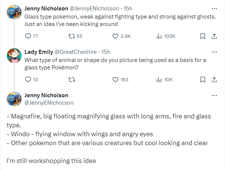Viewport: 225px width, 170px height.
Task: Like Jenny Nicholson's first tweet with 2.9K likes
Action: 115,36
